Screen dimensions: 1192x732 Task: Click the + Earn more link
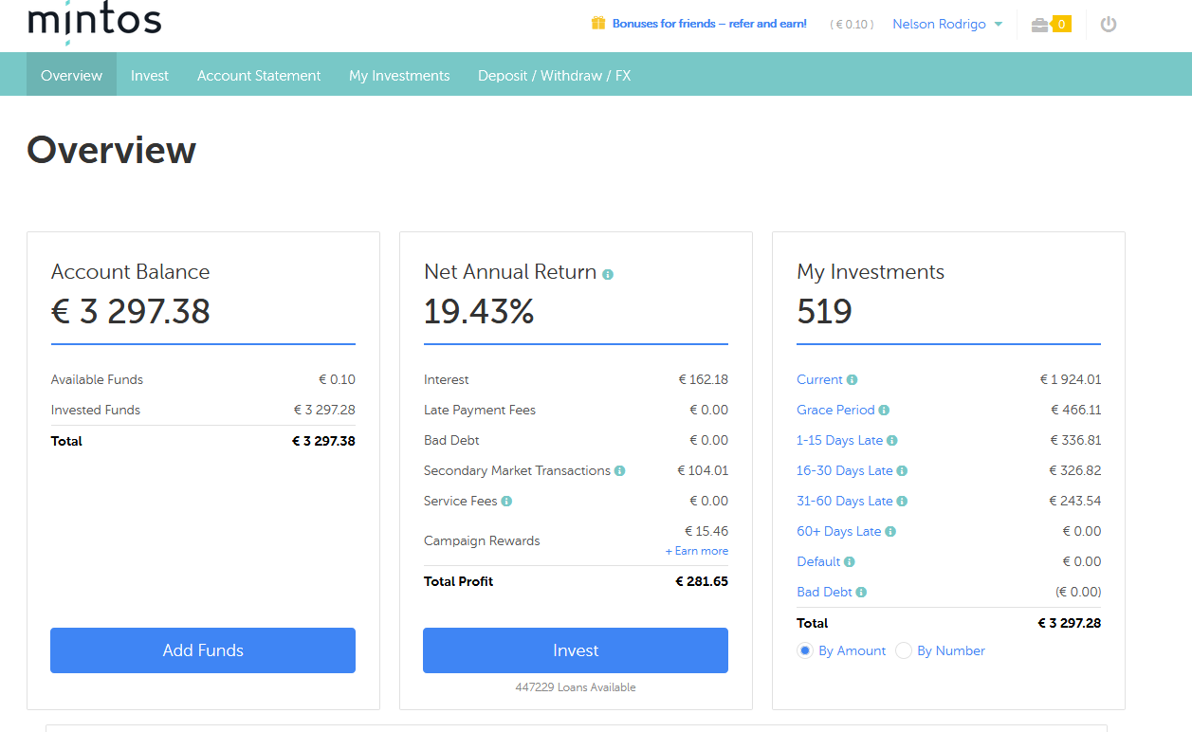(697, 551)
